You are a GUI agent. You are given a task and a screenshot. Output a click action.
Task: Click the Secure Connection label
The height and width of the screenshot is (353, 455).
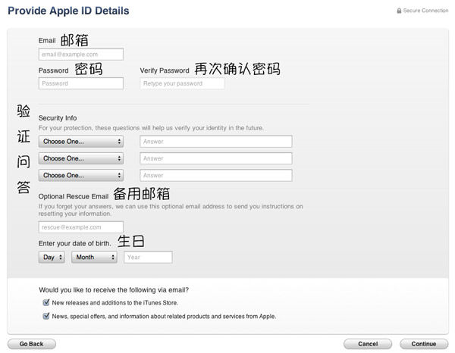point(427,11)
